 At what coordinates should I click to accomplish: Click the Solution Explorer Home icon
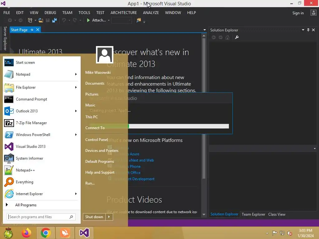[227, 37]
